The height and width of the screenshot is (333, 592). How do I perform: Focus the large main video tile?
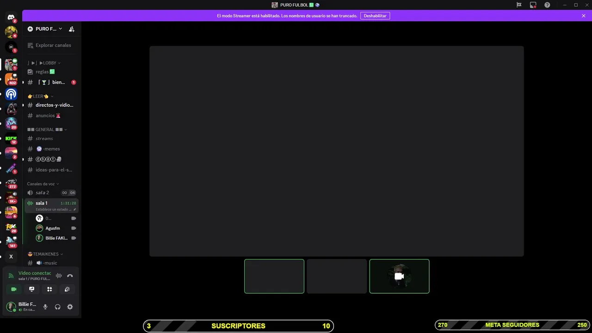[337, 151]
